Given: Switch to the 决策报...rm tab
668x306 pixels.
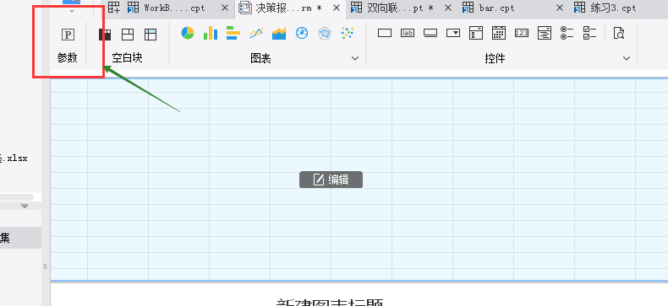Looking at the screenshot, I should [x=289, y=8].
